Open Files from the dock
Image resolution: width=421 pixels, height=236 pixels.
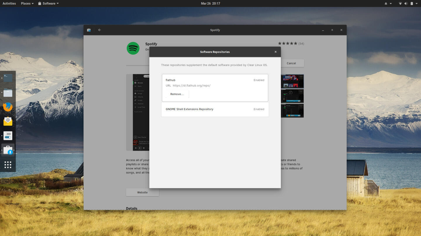pyautogui.click(x=8, y=92)
